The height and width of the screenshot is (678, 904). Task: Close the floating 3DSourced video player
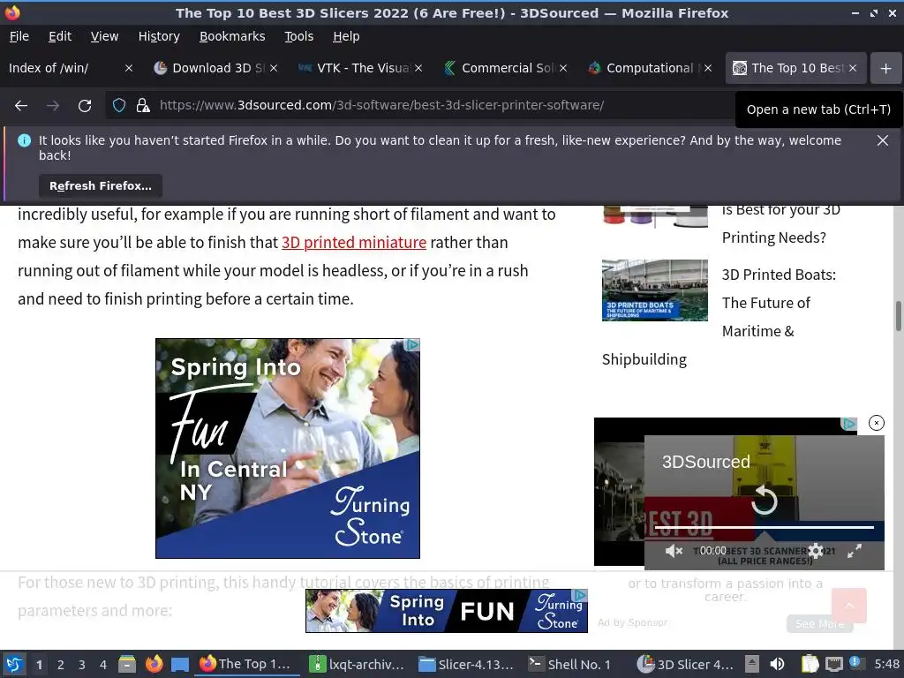pyautogui.click(x=877, y=423)
